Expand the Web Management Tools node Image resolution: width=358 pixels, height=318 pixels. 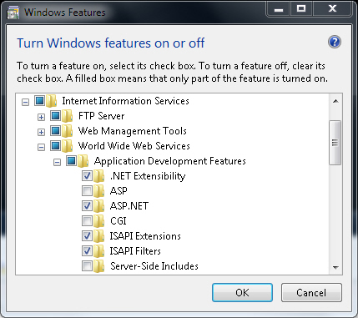[41, 132]
